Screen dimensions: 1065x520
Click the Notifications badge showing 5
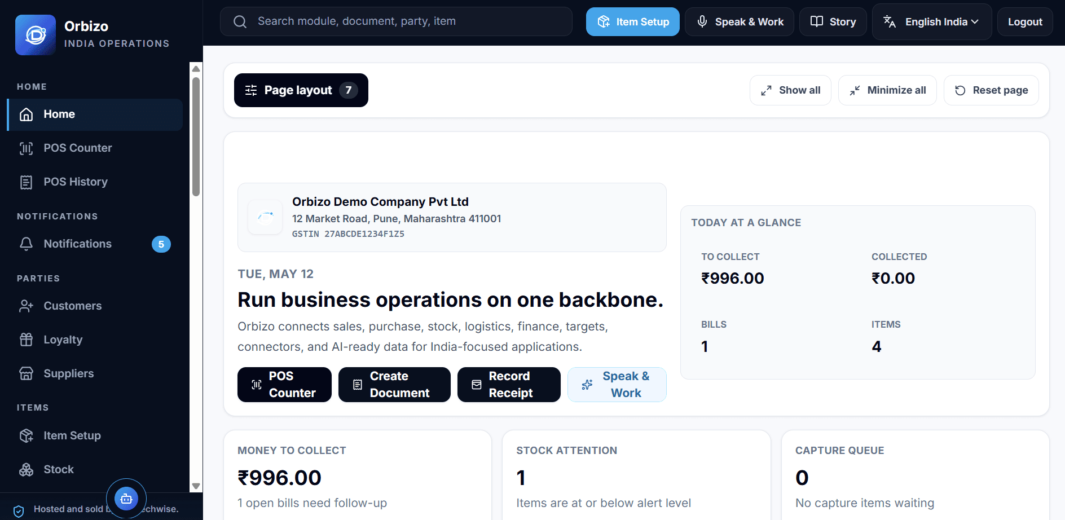161,244
